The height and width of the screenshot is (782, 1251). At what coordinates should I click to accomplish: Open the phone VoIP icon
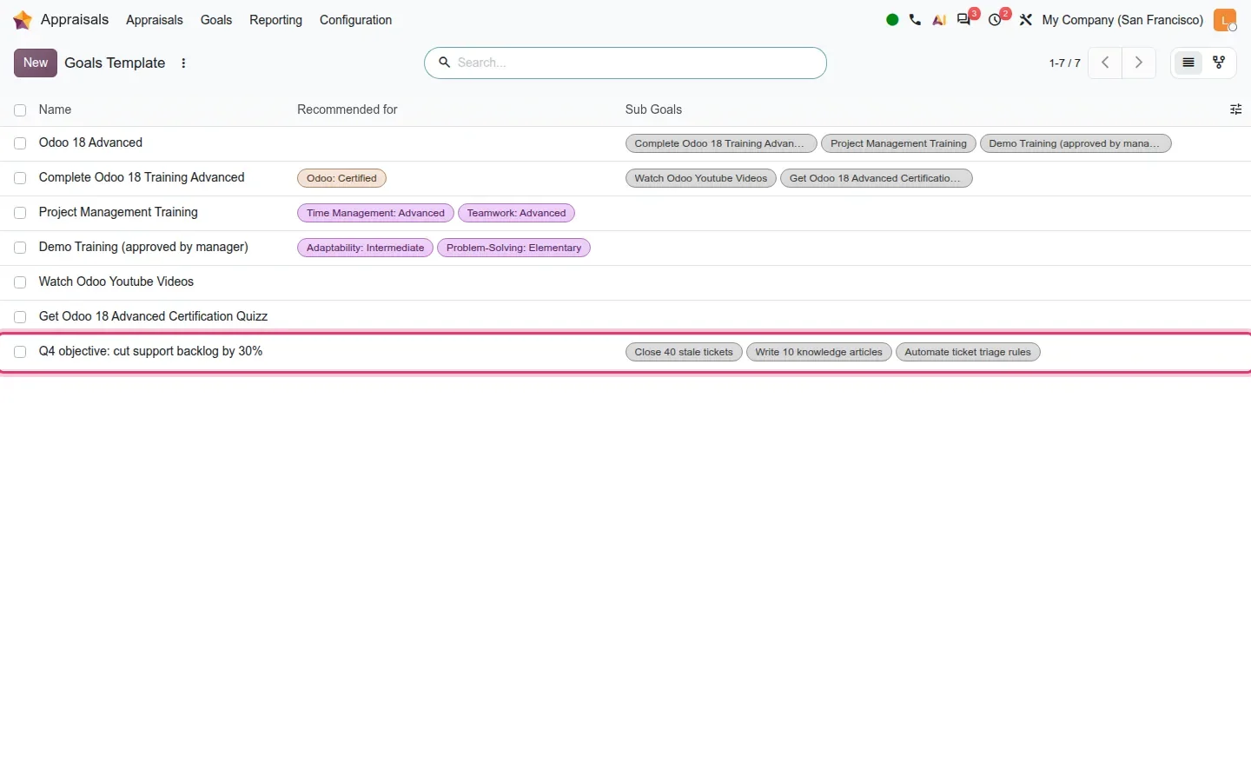point(915,20)
